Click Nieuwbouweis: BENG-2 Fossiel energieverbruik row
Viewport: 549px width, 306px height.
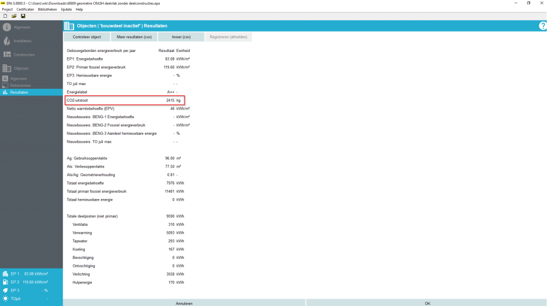tap(106, 125)
